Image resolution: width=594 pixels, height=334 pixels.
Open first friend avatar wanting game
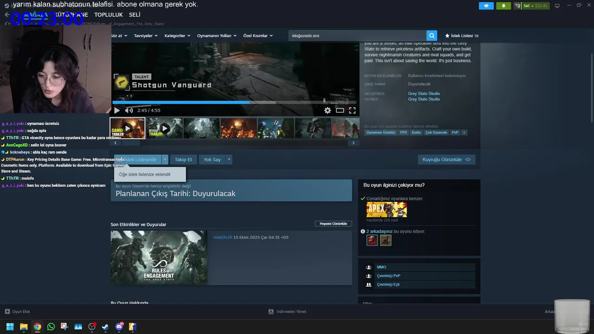point(372,240)
